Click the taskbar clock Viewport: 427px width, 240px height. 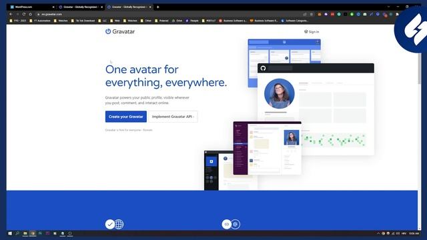tap(414, 233)
